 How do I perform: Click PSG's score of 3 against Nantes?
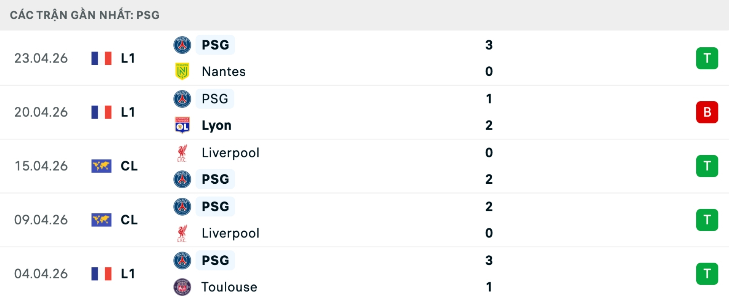coord(489,45)
